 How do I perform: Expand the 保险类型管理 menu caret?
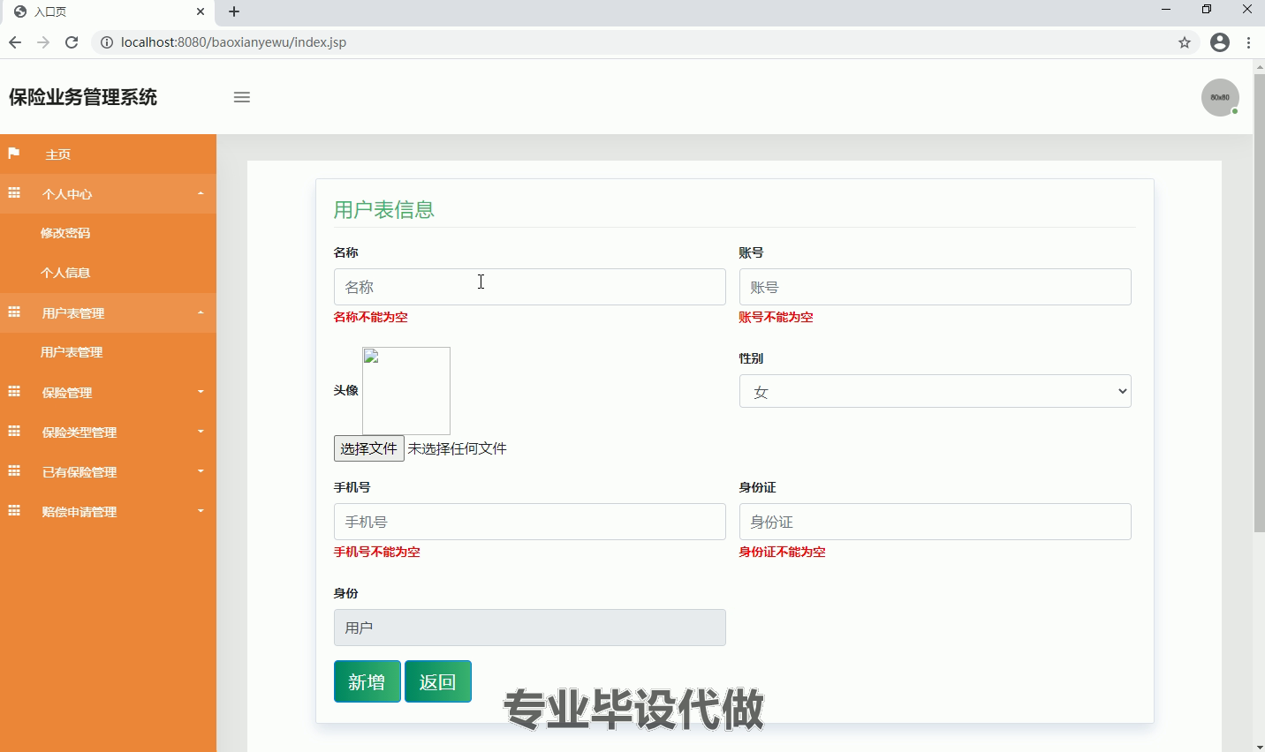click(x=201, y=432)
